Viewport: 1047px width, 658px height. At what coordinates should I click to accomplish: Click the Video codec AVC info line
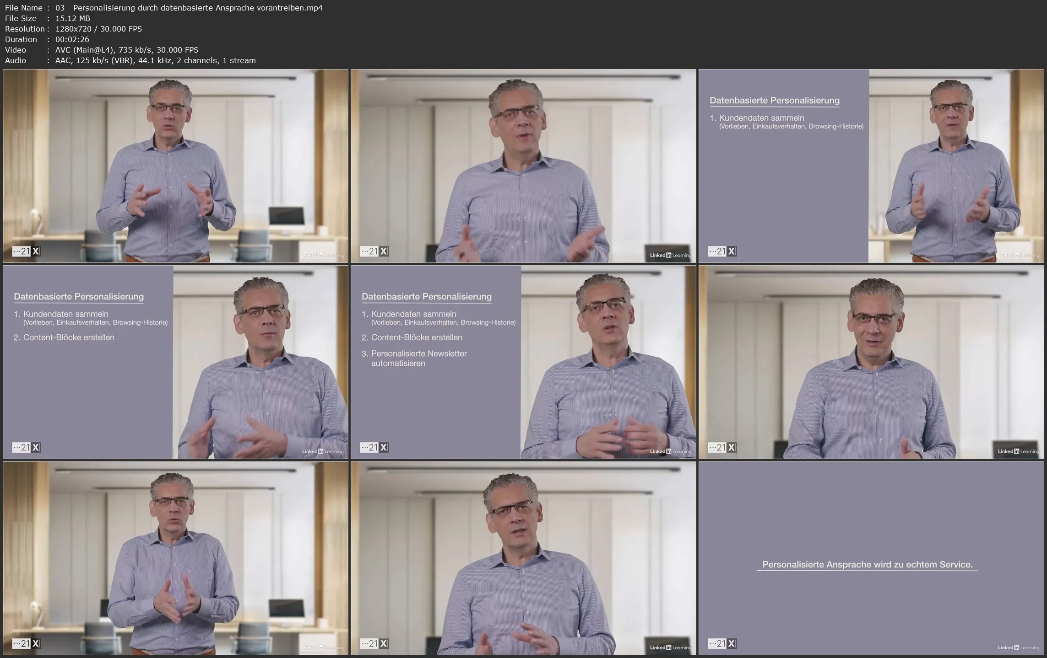(126, 50)
